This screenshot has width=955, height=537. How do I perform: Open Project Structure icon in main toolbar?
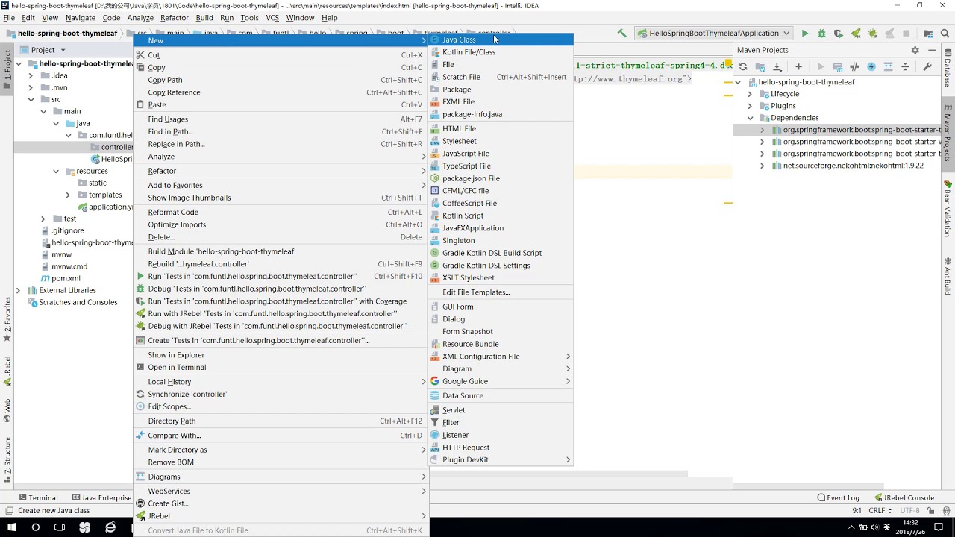928,33
